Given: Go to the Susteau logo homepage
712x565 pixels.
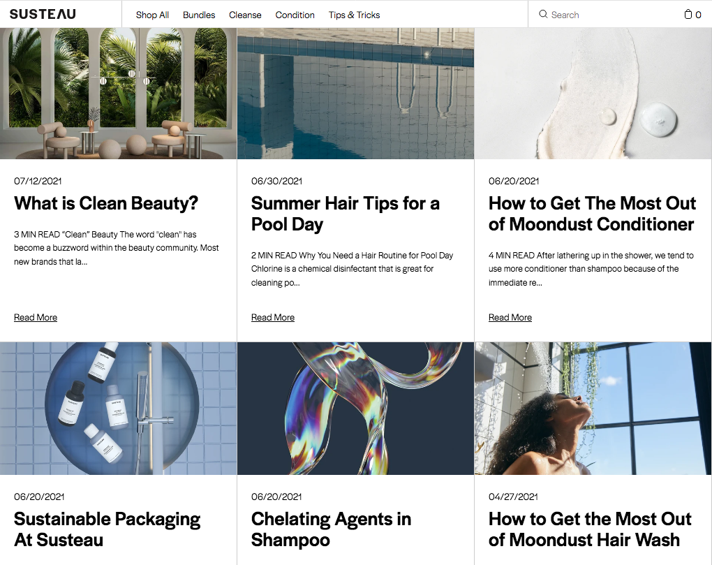Looking at the screenshot, I should [43, 14].
